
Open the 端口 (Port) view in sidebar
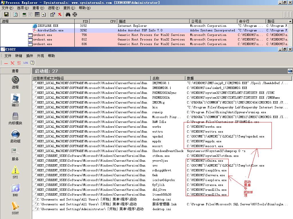tap(15, 100)
